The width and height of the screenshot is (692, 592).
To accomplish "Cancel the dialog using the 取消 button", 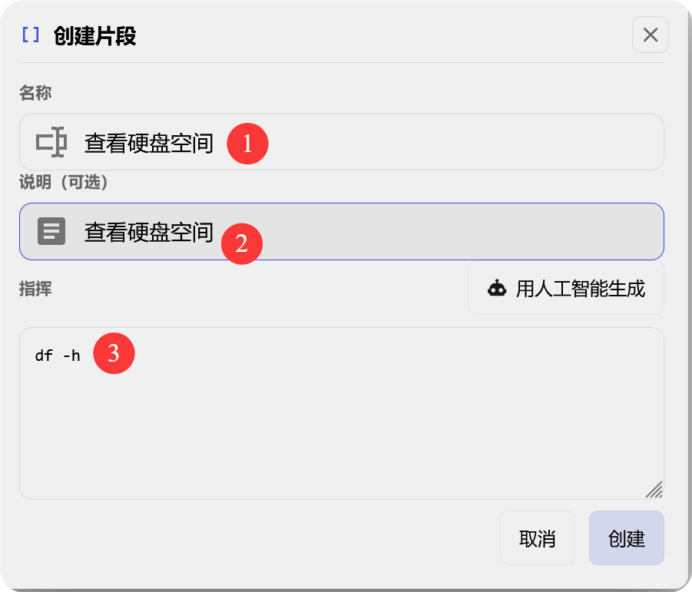I will (537, 537).
